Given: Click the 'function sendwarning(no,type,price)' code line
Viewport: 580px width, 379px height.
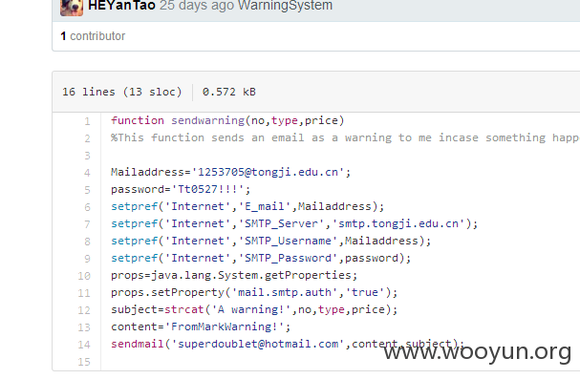Looking at the screenshot, I should (x=227, y=121).
